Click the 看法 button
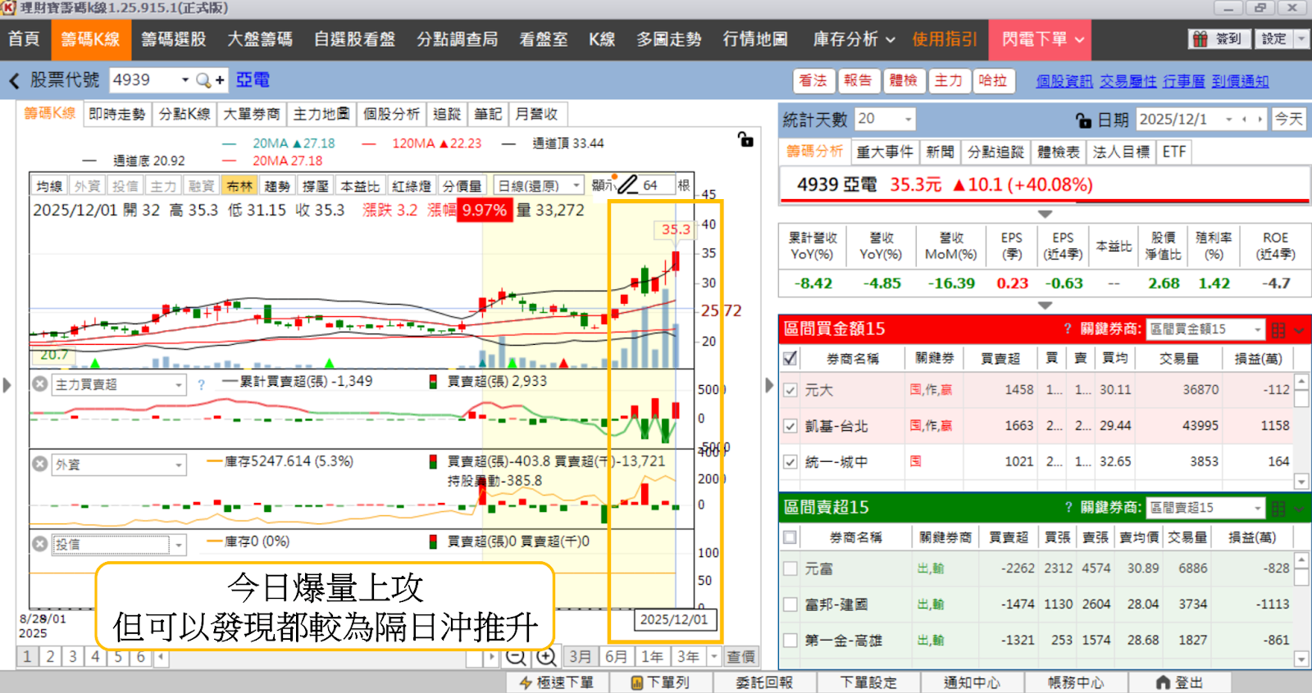The width and height of the screenshot is (1312, 693). pyautogui.click(x=813, y=80)
